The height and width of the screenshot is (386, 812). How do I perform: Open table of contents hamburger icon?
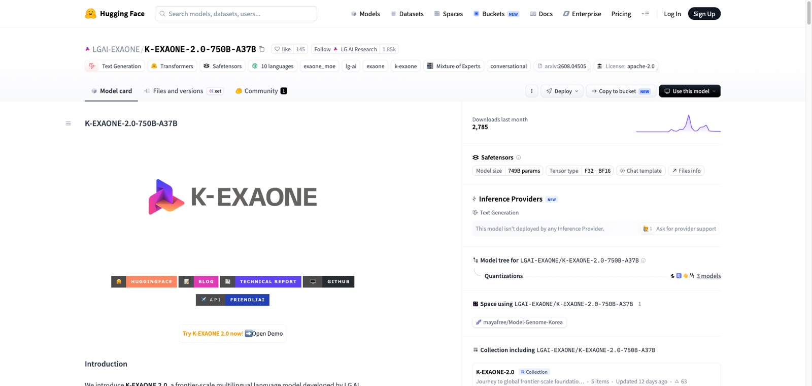tap(68, 123)
